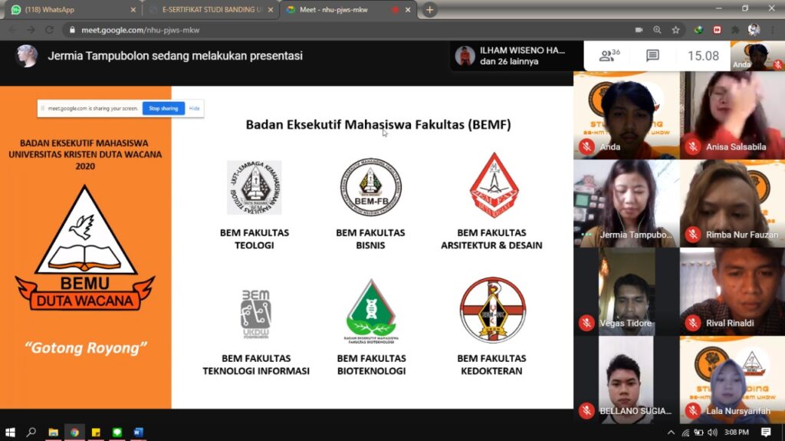785x441 pixels.
Task: Select the Anda self-view thumbnail in the top bar
Action: coord(757,56)
